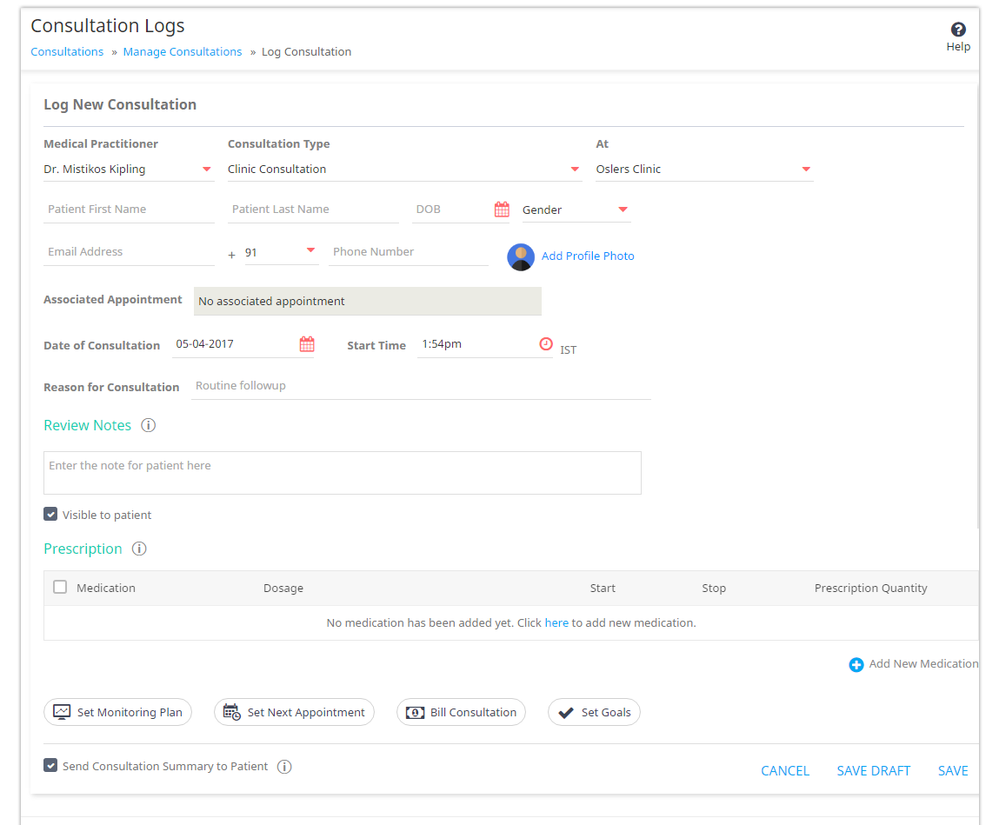Go to Consultations breadcrumb

coord(67,51)
